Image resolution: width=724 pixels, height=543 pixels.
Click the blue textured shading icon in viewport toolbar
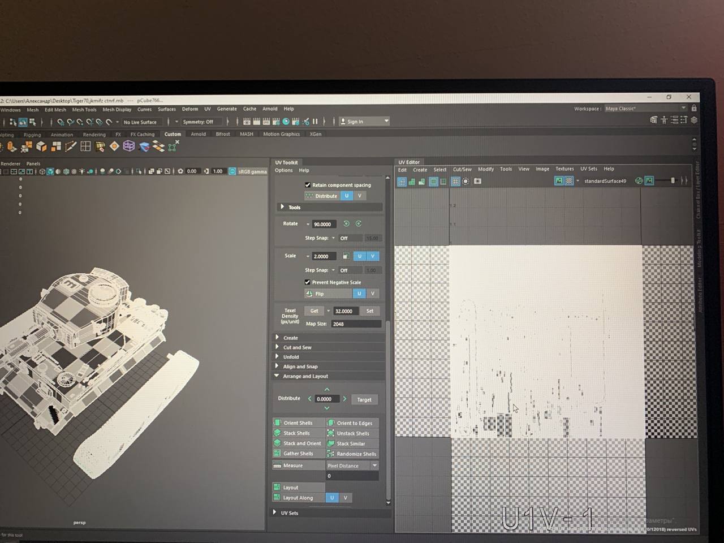point(50,171)
